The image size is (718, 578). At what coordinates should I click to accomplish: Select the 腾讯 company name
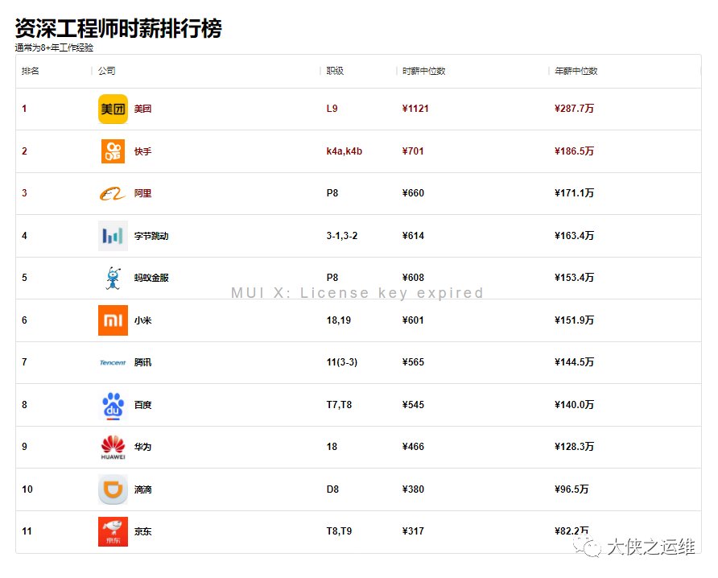point(142,363)
